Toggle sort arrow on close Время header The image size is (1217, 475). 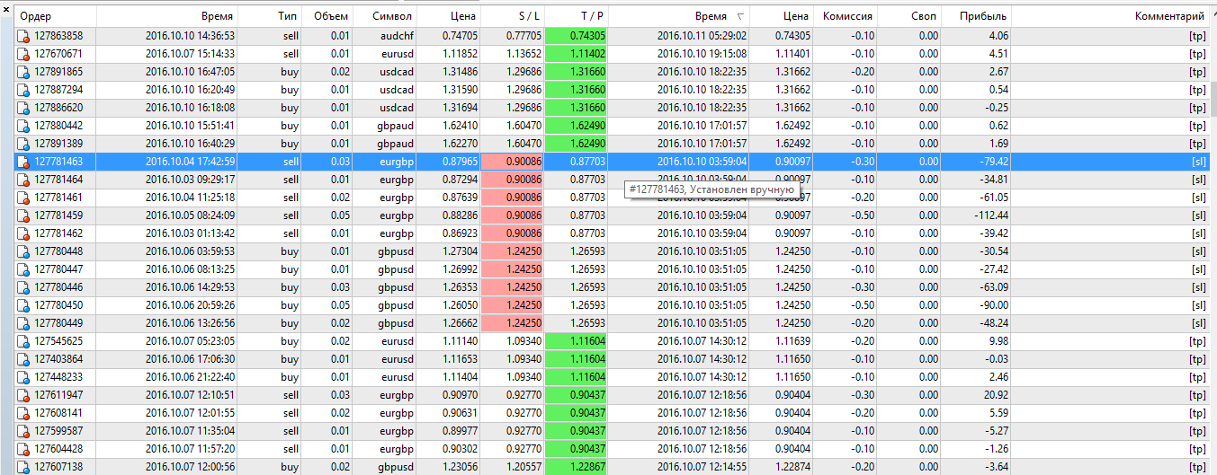[x=740, y=17]
